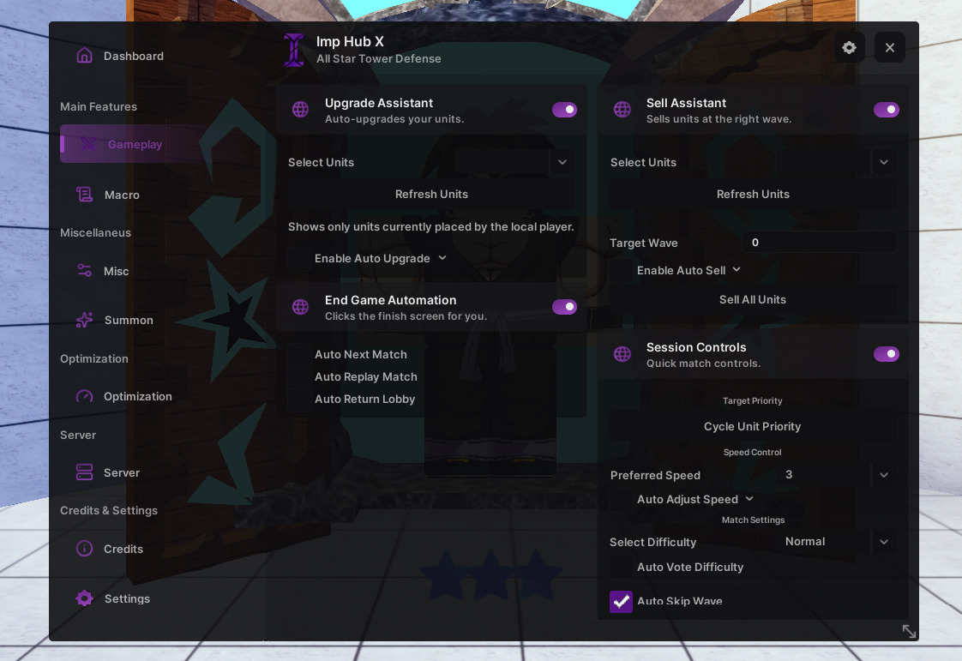The width and height of the screenshot is (962, 661).
Task: Check the Enable Auto Sell box
Action: [x=621, y=271]
